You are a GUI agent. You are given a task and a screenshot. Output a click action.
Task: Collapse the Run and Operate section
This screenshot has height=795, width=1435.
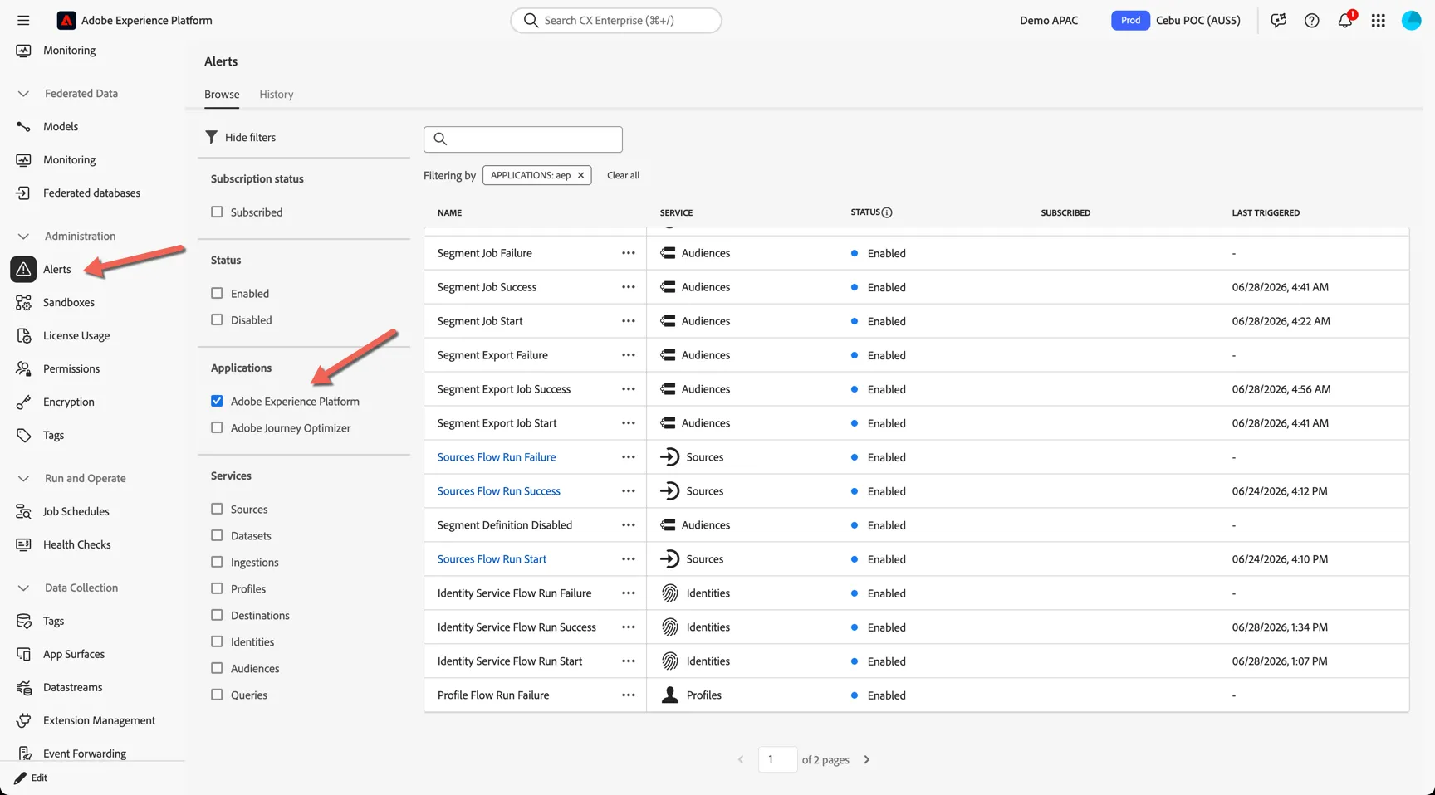click(x=23, y=479)
